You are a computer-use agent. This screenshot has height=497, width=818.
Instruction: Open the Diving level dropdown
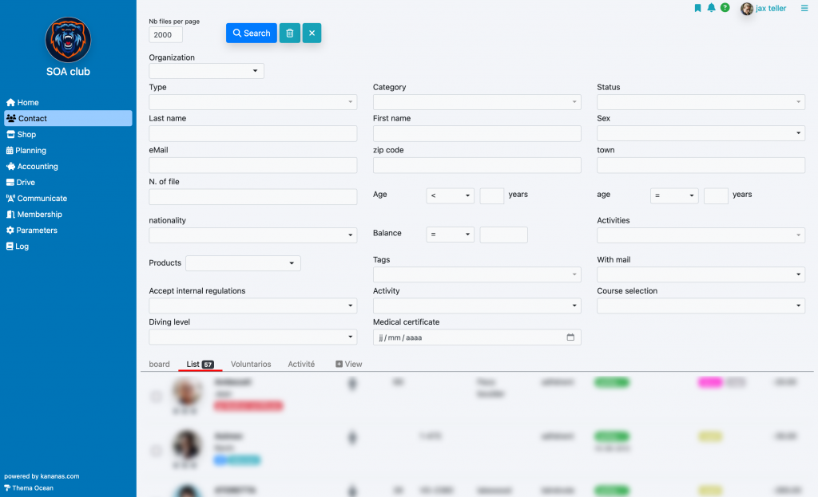coord(253,337)
